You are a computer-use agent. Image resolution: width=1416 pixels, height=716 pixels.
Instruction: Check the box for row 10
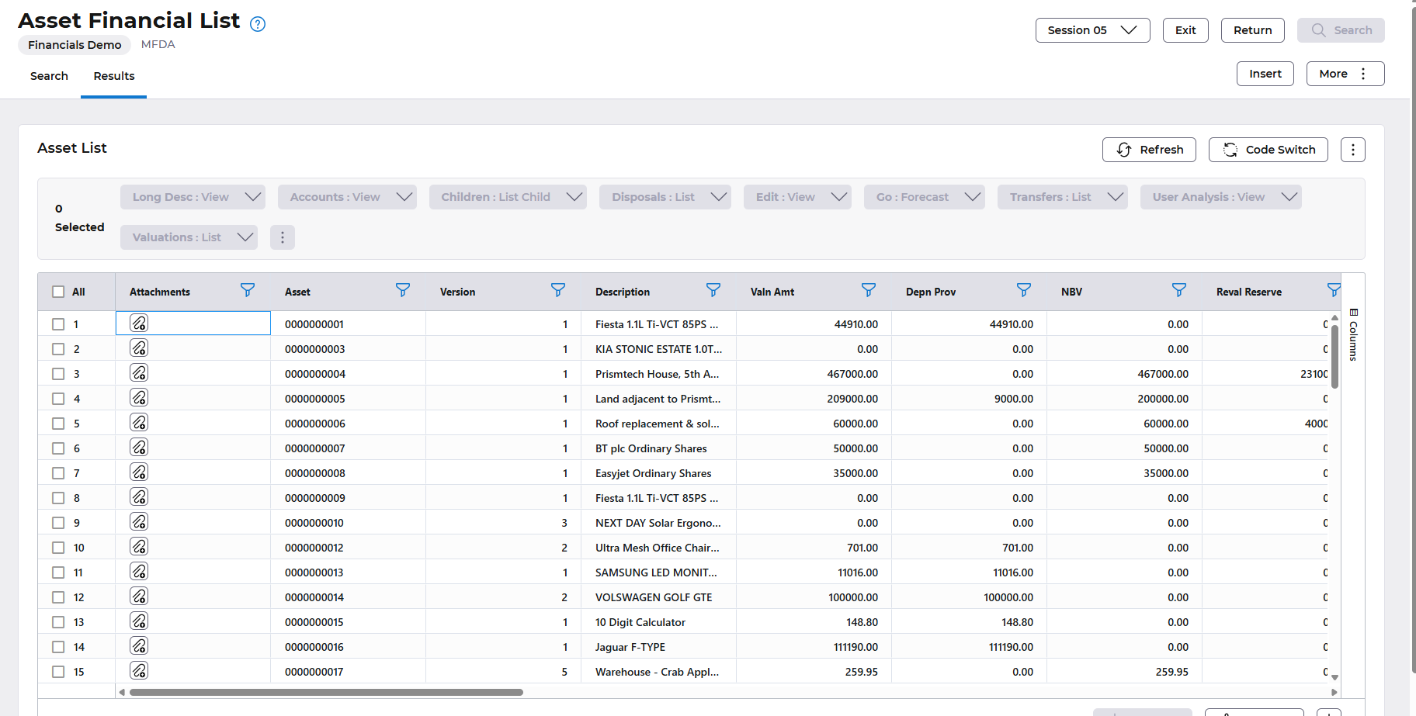pos(58,548)
